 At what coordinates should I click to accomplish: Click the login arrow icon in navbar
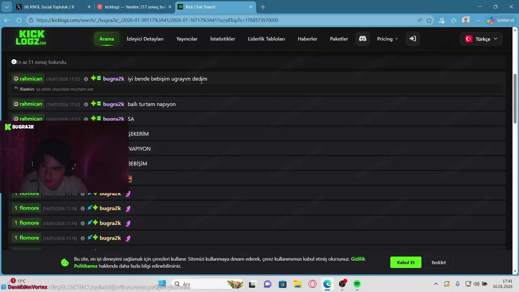tap(412, 39)
